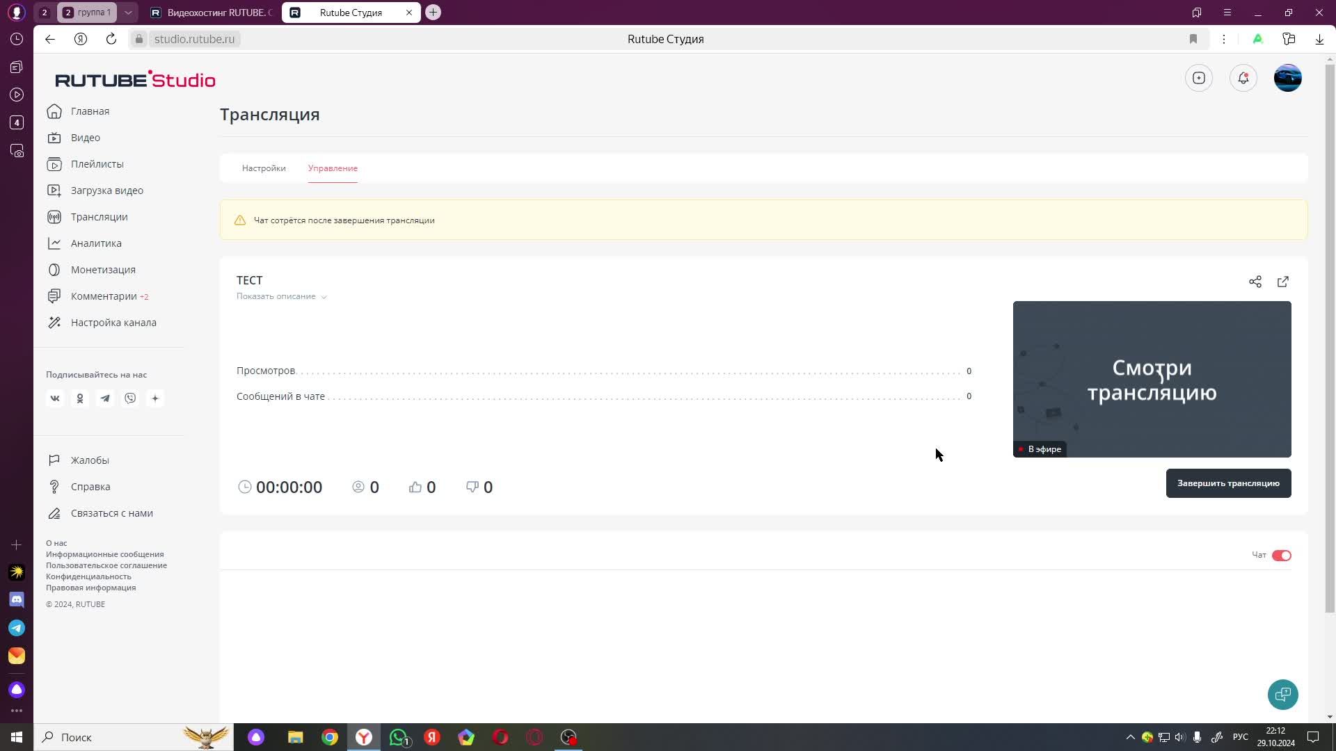Click the Смотри трансляцию preview thumbnail
Viewport: 1336px width, 751px height.
(1152, 379)
